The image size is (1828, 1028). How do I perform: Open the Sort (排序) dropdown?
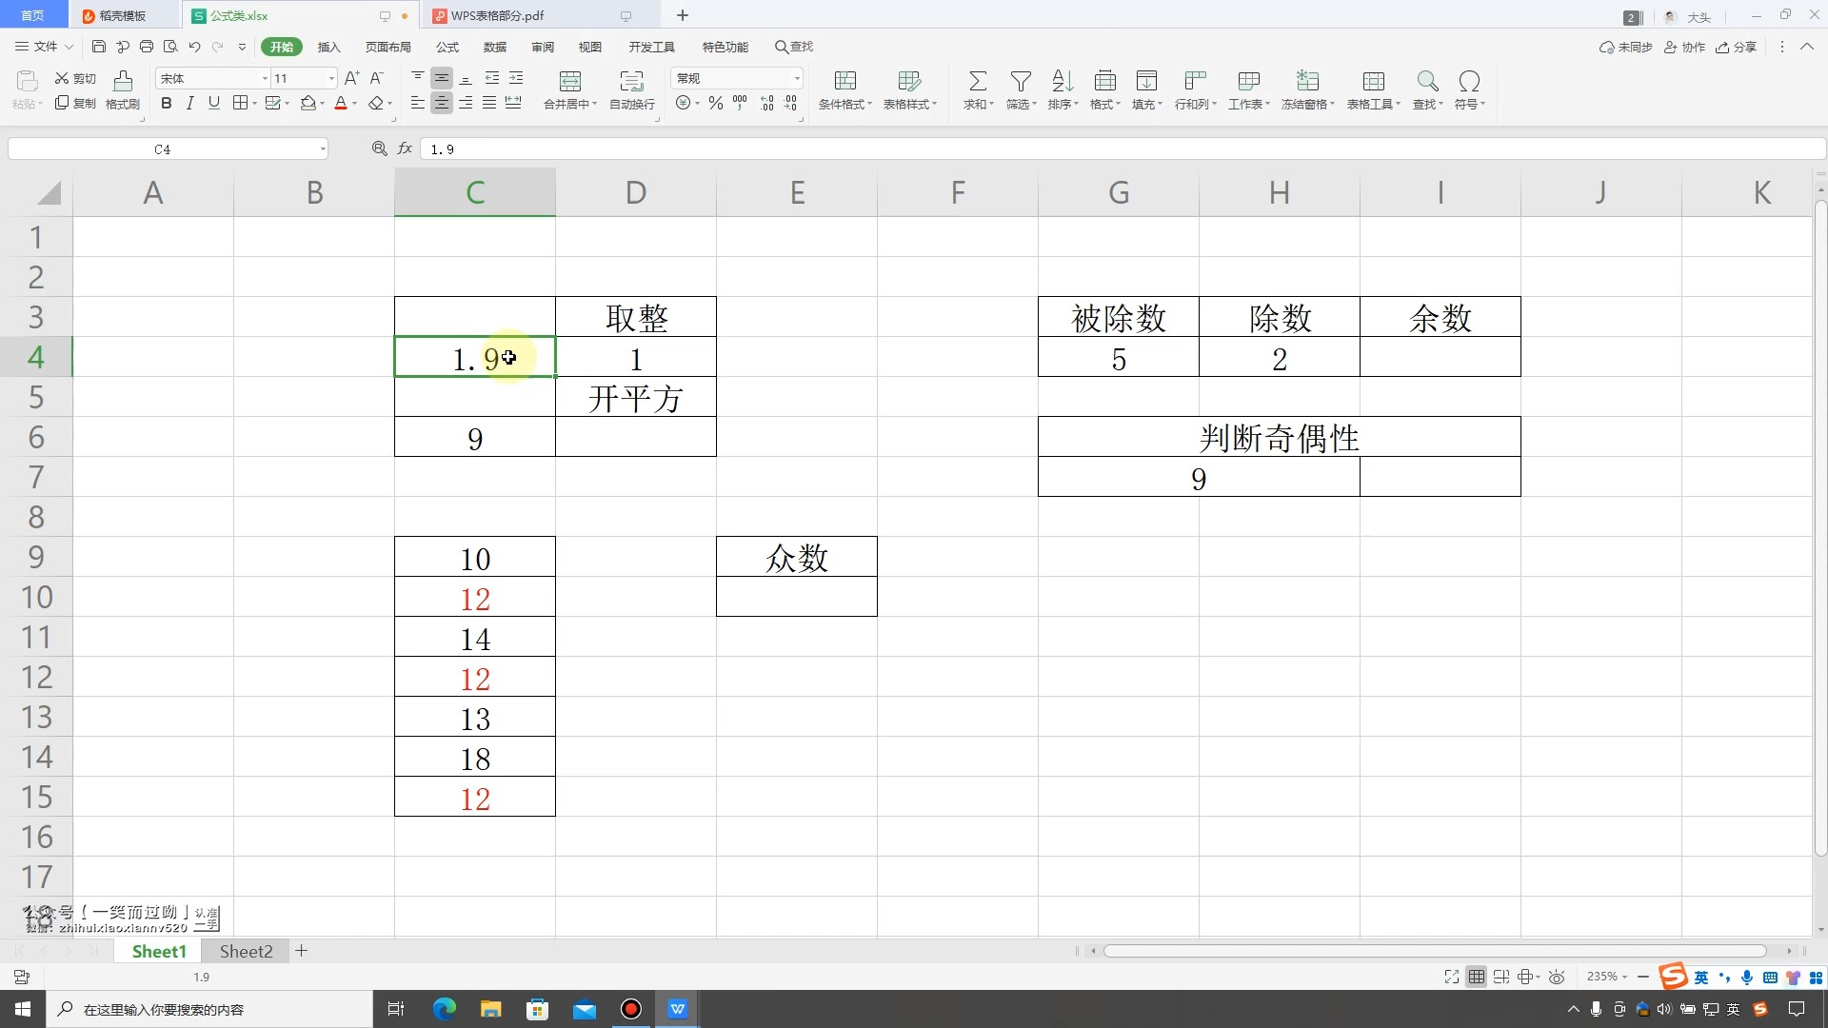point(1063,90)
